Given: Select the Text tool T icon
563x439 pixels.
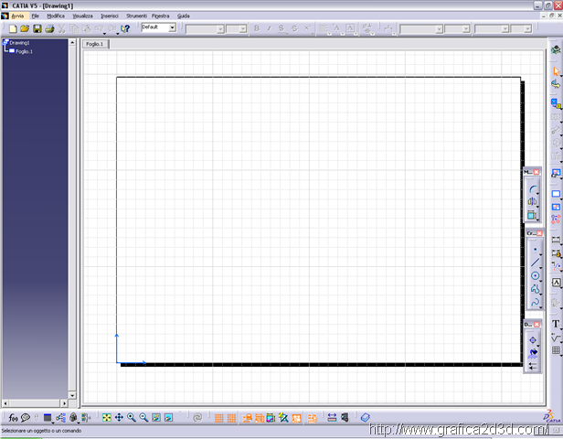Looking at the screenshot, I should point(556,325).
